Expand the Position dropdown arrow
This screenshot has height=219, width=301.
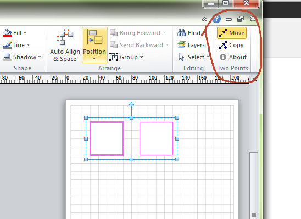tap(94, 59)
